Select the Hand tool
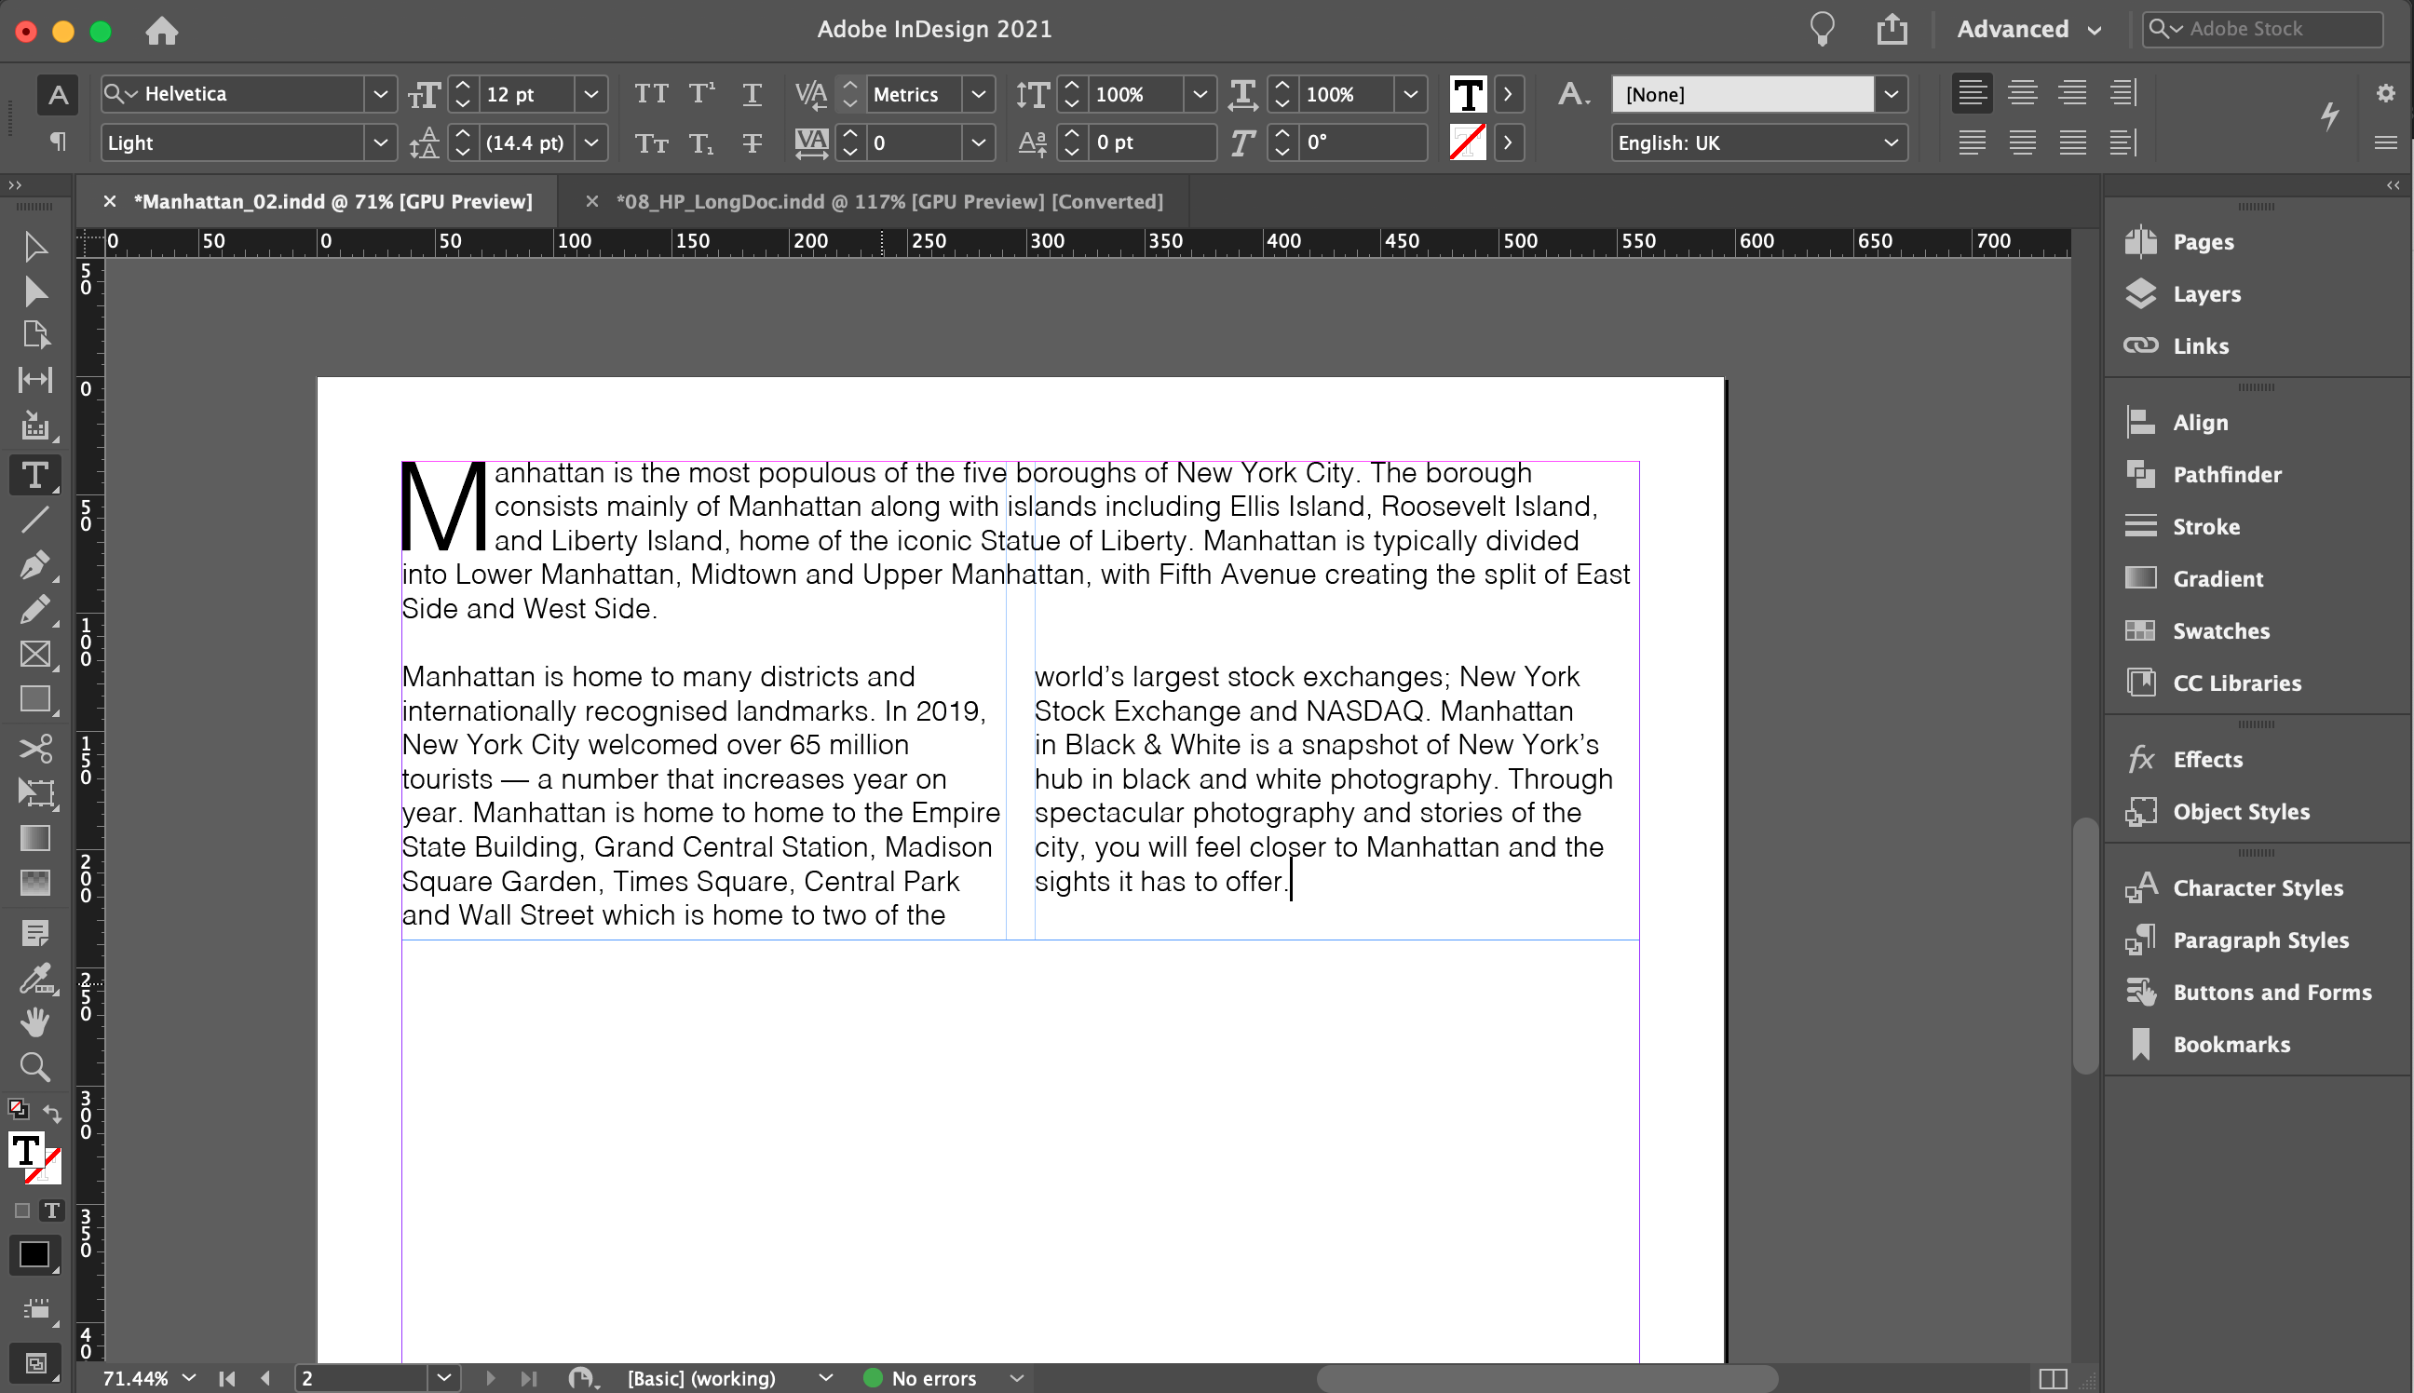Image resolution: width=2414 pixels, height=1393 pixels. pyautogui.click(x=35, y=1021)
